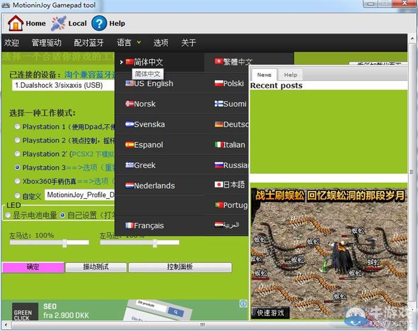This screenshot has height=331, width=418.
Task: Click the 淘个兼容蓝牙 link text
Action: tap(90, 75)
